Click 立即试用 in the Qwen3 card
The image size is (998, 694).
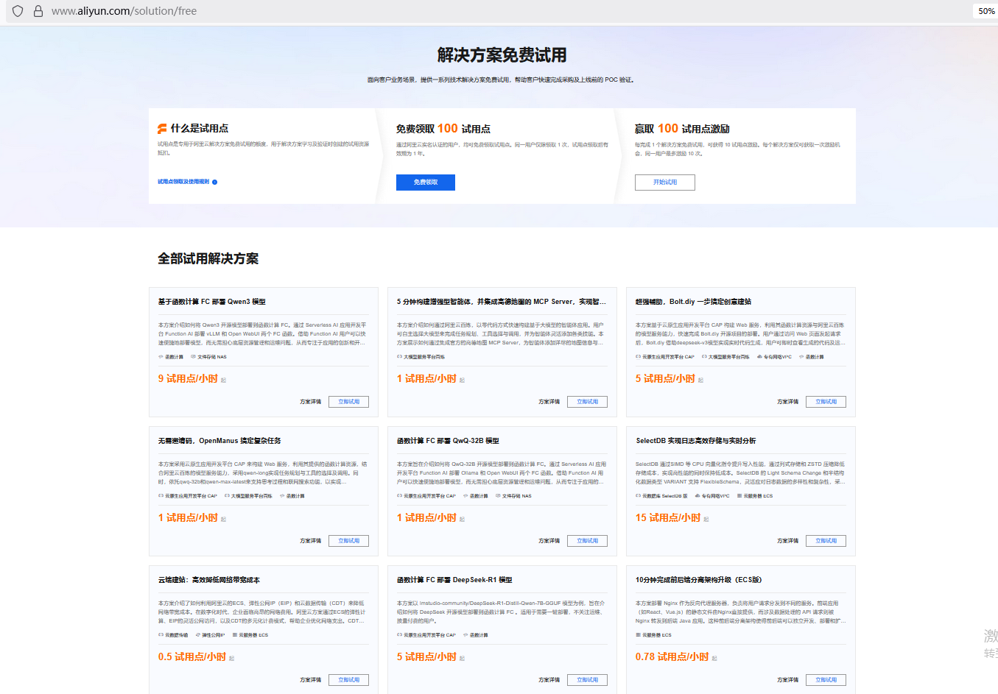[x=348, y=402]
